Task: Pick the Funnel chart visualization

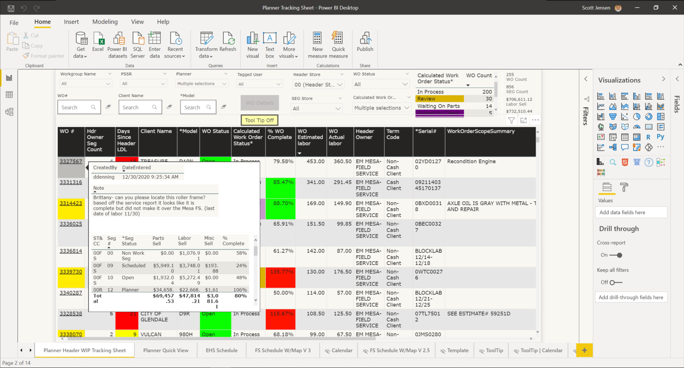Action: (x=613, y=117)
